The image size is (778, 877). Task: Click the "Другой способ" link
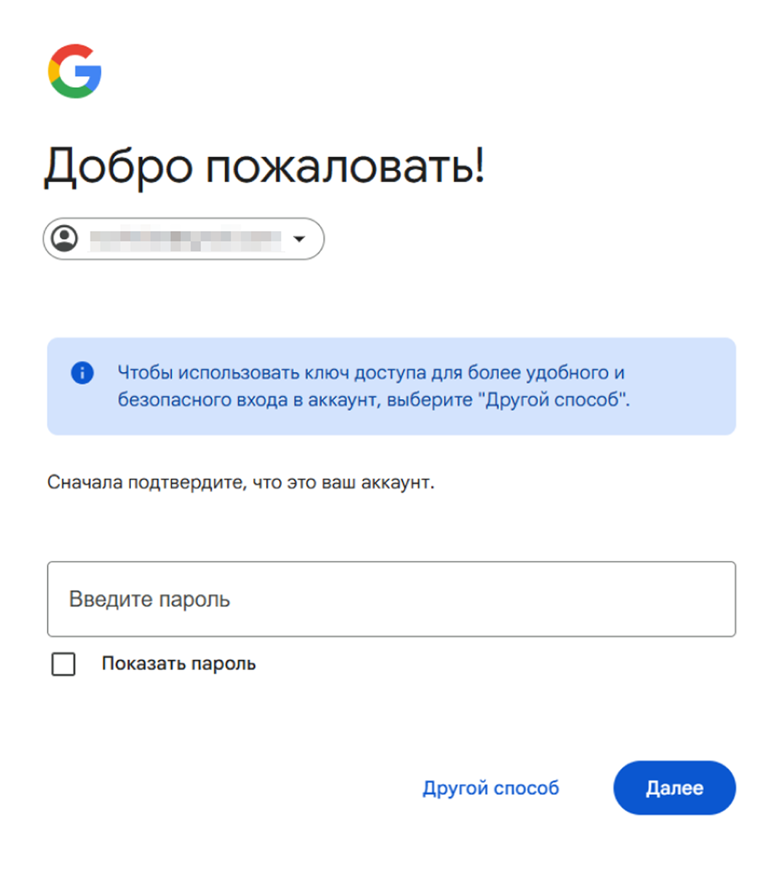coord(491,788)
